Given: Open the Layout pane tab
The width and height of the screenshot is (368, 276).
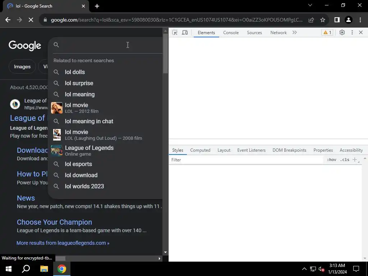Looking at the screenshot, I should click(x=224, y=150).
